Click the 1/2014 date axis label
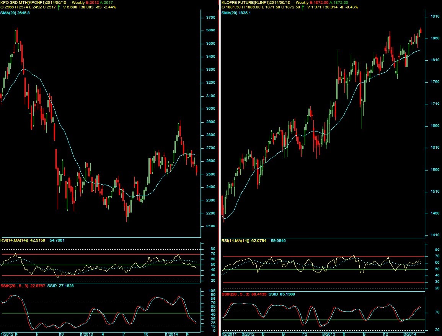 pyautogui.click(x=172, y=334)
